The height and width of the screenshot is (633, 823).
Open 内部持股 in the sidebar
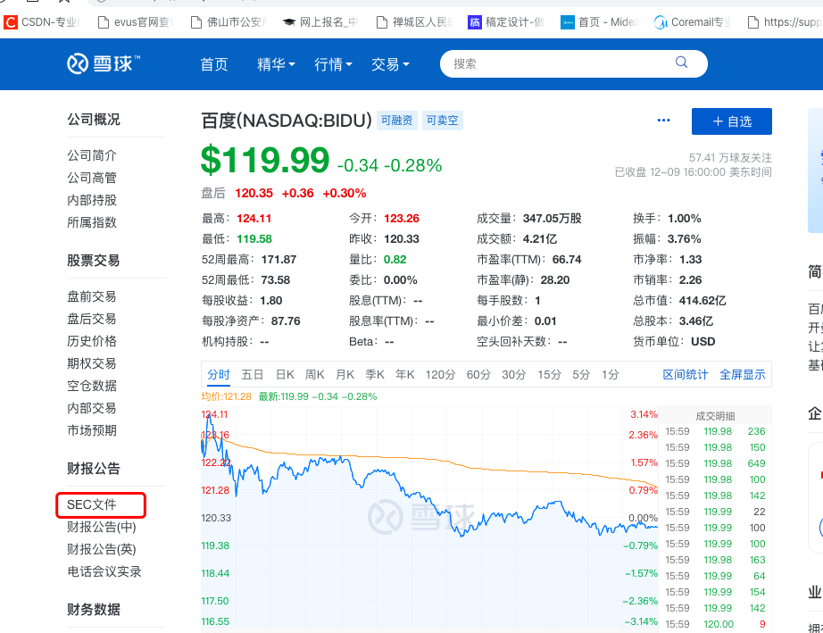92,200
